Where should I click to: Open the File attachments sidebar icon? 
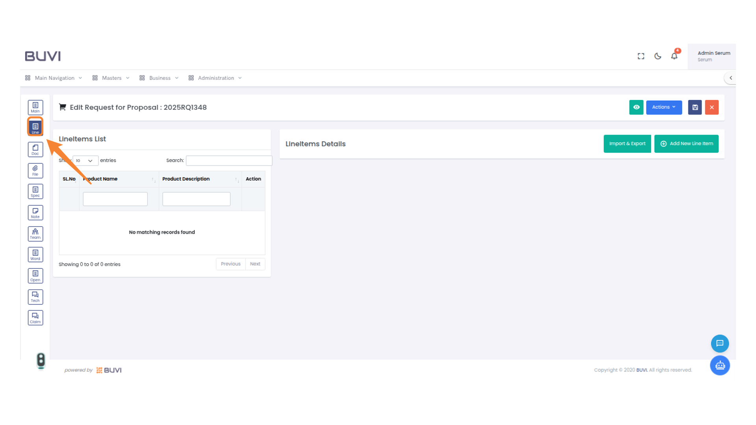(x=35, y=171)
